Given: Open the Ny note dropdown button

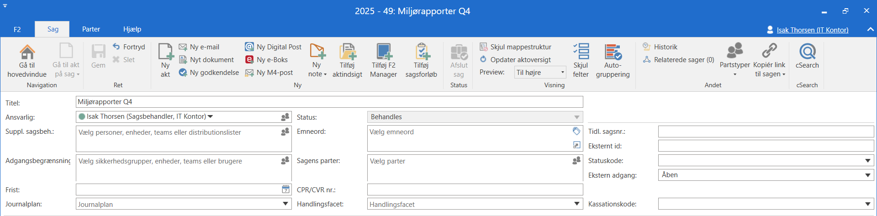Looking at the screenshot, I should coord(317,60).
